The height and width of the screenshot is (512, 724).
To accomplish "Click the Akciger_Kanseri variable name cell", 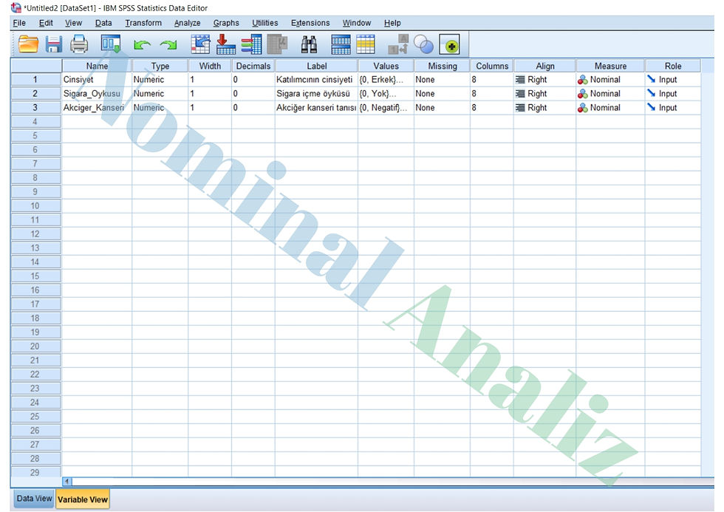I will point(97,108).
